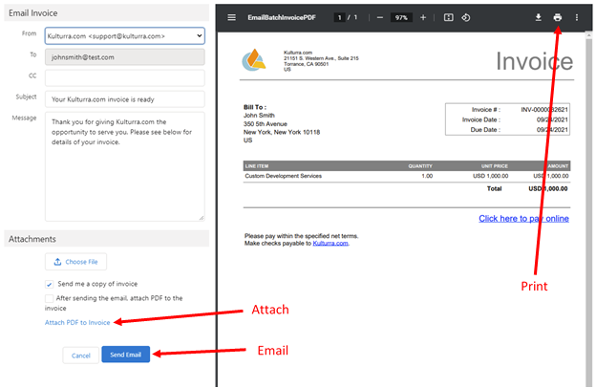Image resolution: width=596 pixels, height=388 pixels.
Task: Click inside the Message text area
Action: pos(125,166)
